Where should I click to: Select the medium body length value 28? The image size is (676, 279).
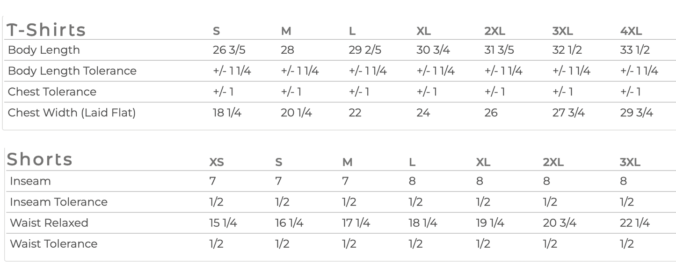(x=287, y=50)
